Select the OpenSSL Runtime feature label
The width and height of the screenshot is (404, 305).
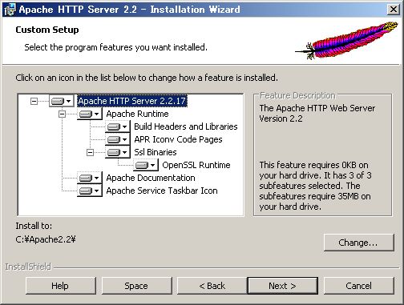point(196,165)
